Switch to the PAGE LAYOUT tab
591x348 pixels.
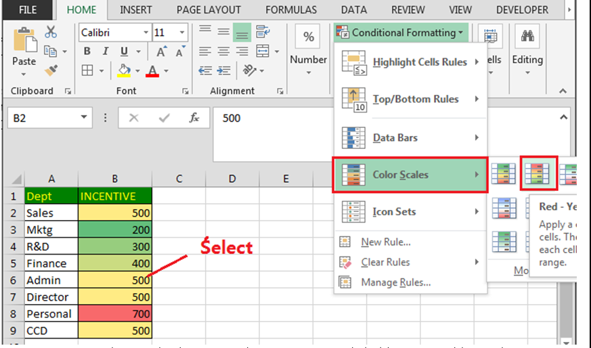point(209,10)
